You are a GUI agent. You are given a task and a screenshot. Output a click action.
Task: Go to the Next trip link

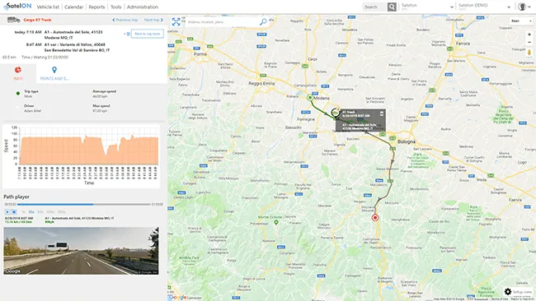pyautogui.click(x=153, y=20)
